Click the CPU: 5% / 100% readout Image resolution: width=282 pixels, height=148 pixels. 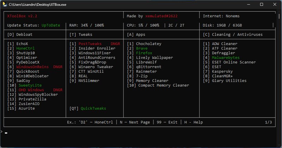[143, 25]
